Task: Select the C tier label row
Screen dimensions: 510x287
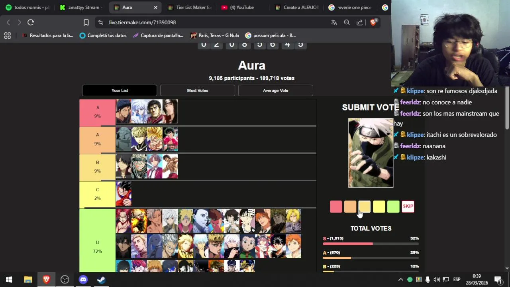Action: tap(97, 194)
